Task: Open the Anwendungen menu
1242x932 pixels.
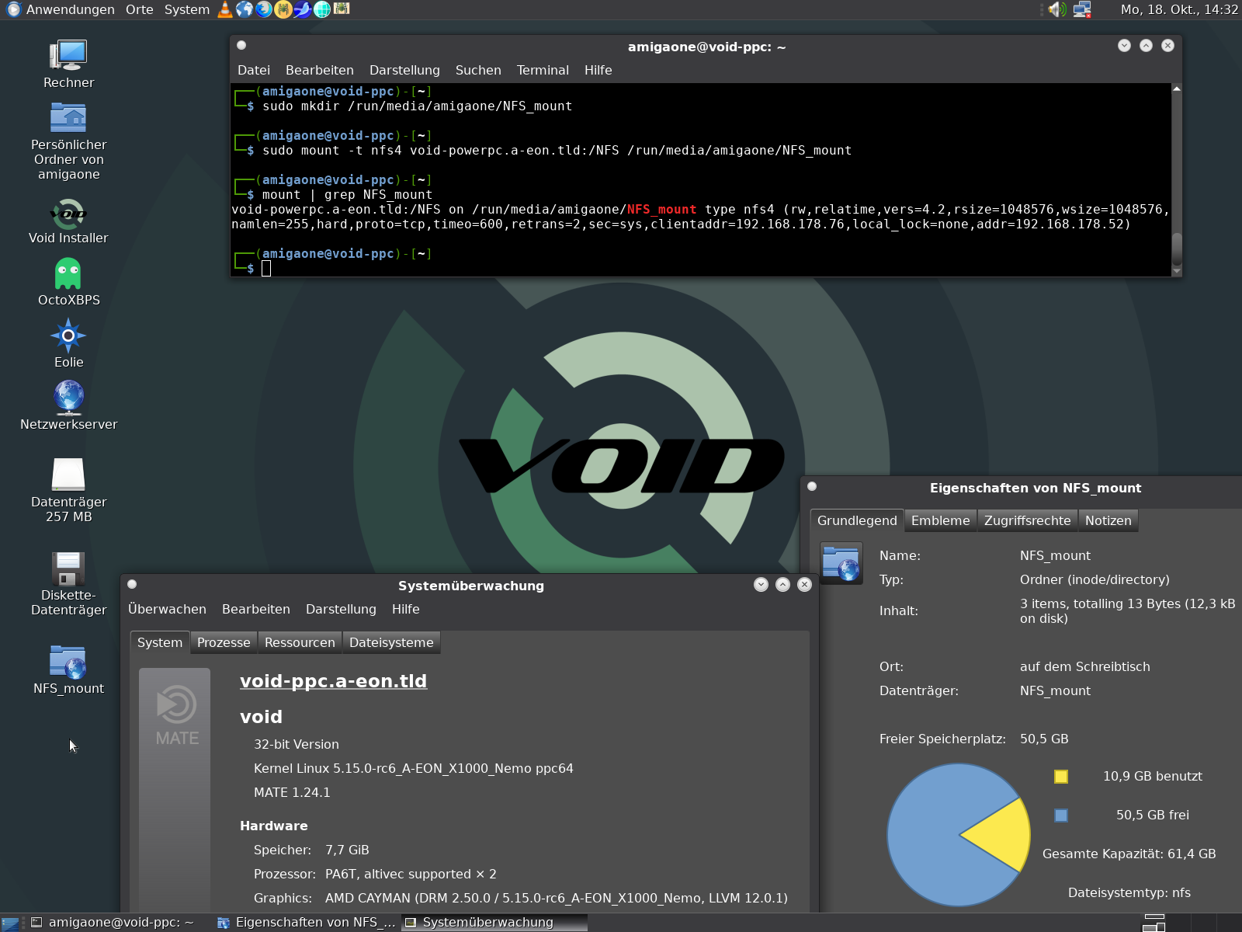Action: click(70, 9)
